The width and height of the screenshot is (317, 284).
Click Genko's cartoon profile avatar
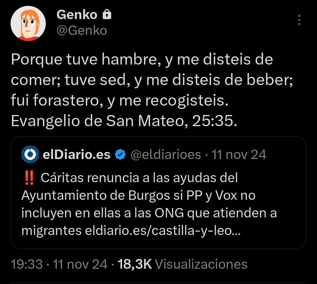coord(28,23)
